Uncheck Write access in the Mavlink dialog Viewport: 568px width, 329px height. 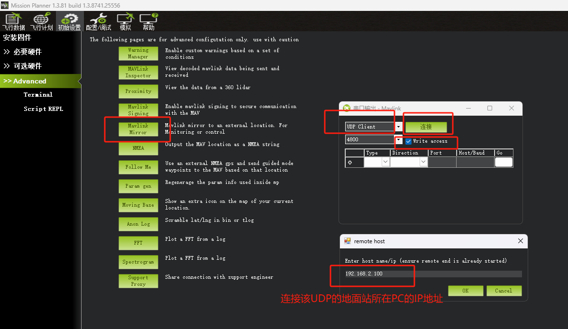(x=408, y=141)
